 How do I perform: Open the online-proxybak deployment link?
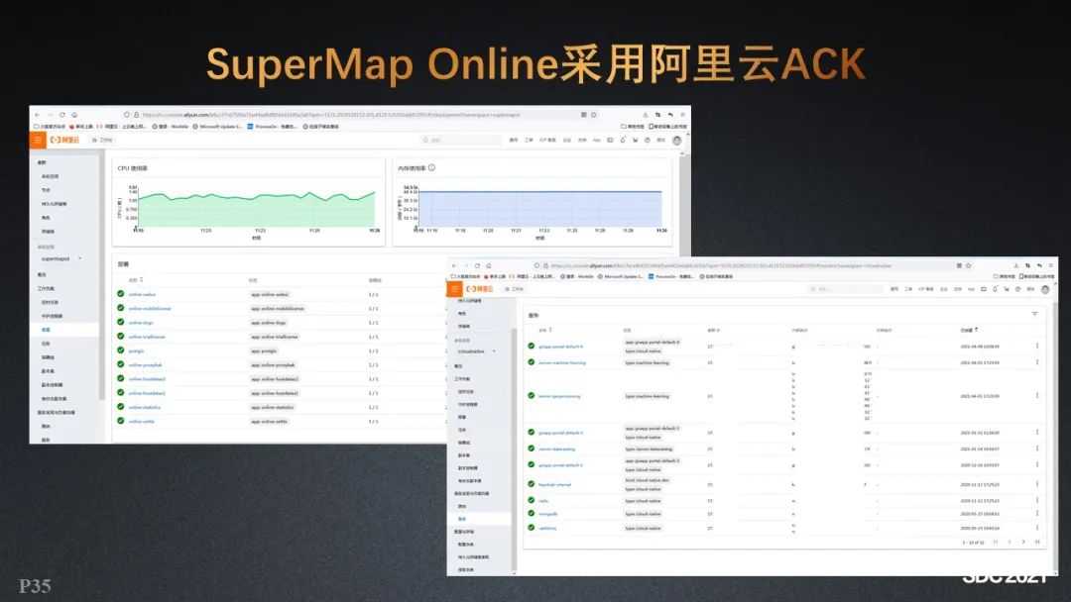(146, 364)
